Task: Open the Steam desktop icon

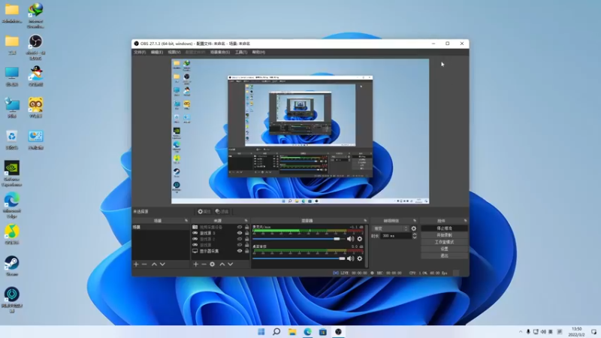Action: (12, 266)
